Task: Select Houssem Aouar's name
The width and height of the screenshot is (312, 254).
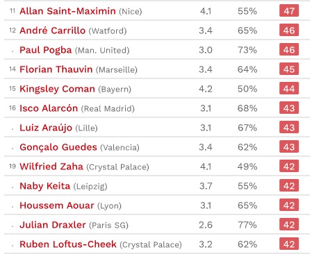Action: [57, 205]
